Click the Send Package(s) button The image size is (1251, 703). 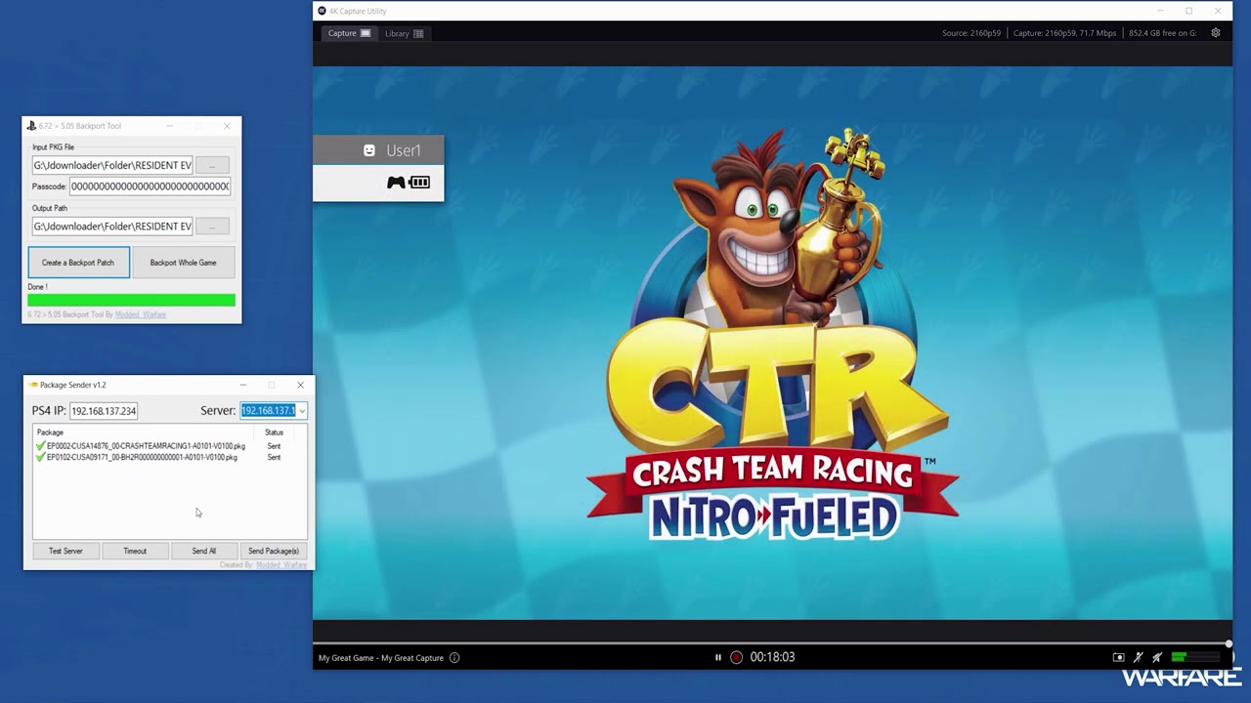coord(274,551)
